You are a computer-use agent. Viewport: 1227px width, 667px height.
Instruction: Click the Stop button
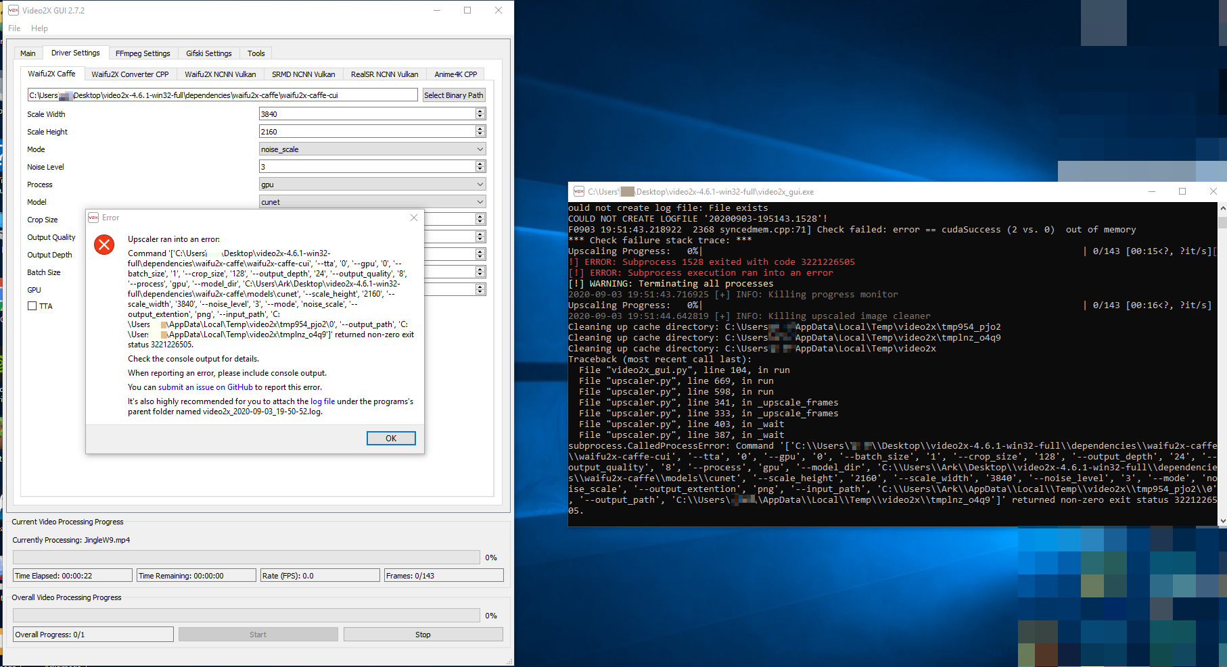[423, 635]
